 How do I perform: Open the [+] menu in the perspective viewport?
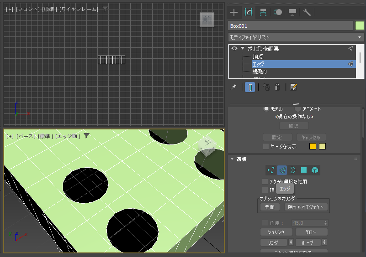[10, 136]
